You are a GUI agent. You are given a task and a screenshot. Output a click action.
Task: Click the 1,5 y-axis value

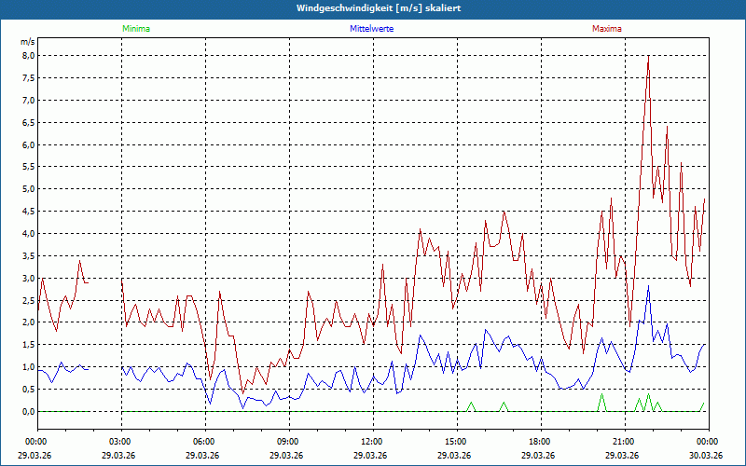click(x=28, y=345)
